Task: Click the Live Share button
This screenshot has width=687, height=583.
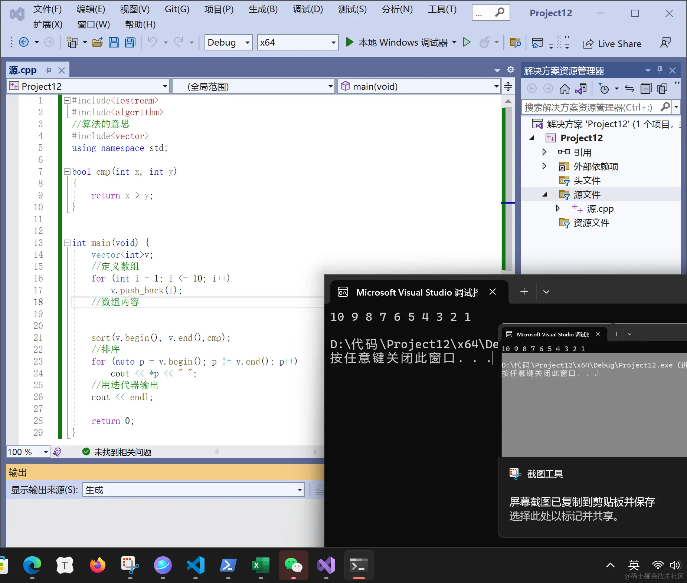Action: (x=612, y=44)
